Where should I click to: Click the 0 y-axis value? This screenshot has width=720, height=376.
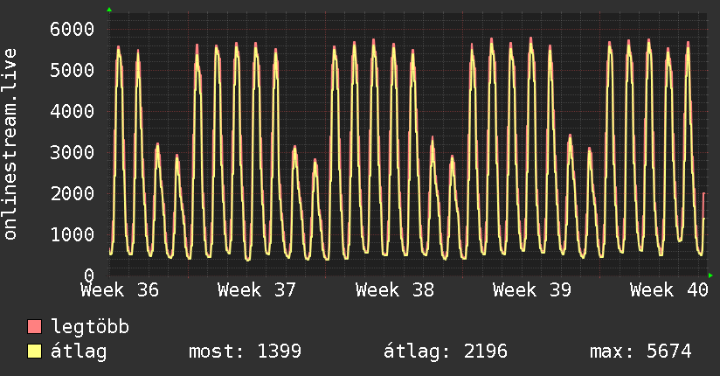tap(89, 275)
